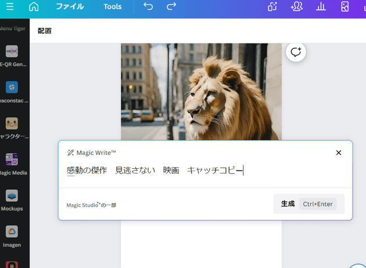
Task: Open the character builder app in sidebar
Action: (12, 126)
